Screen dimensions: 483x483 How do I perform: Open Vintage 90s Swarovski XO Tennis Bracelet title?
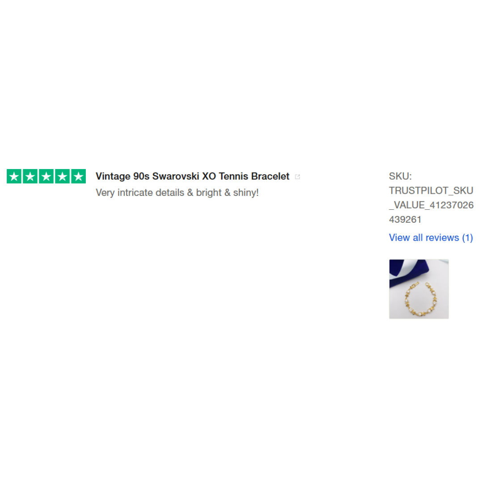click(192, 176)
